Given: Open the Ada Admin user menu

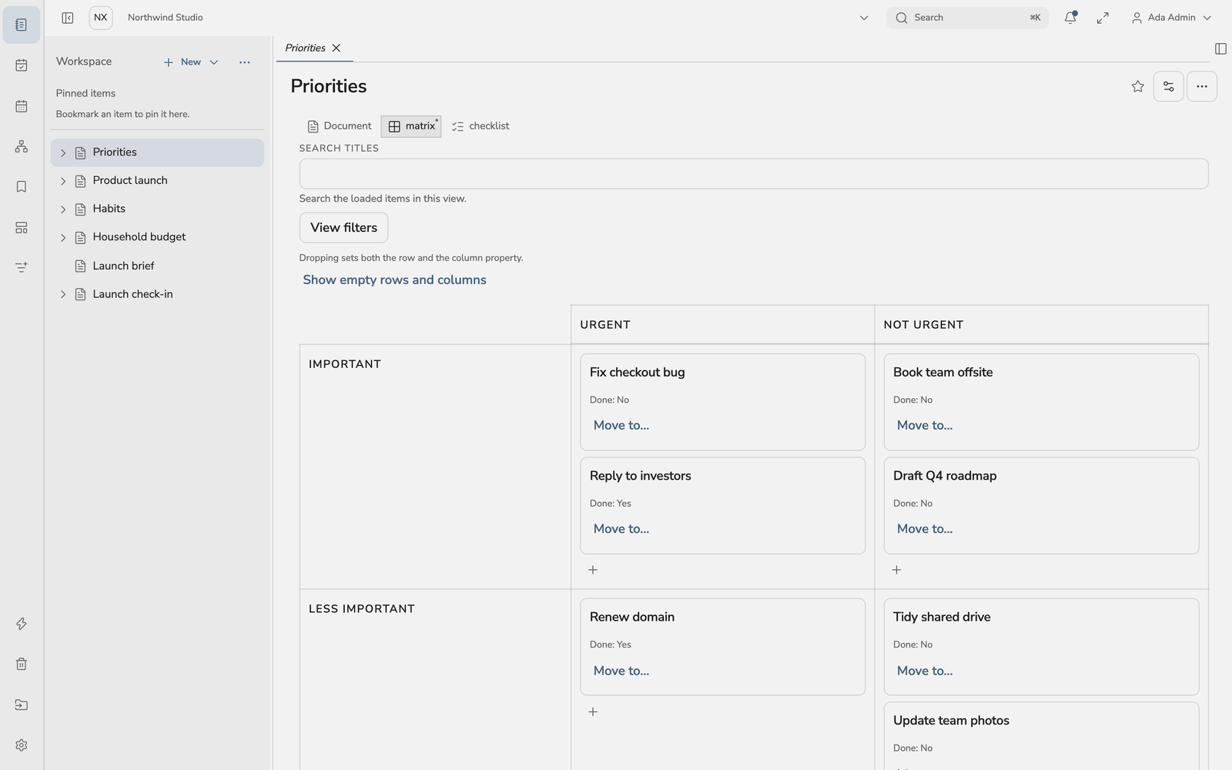Looking at the screenshot, I should pos(1171,18).
